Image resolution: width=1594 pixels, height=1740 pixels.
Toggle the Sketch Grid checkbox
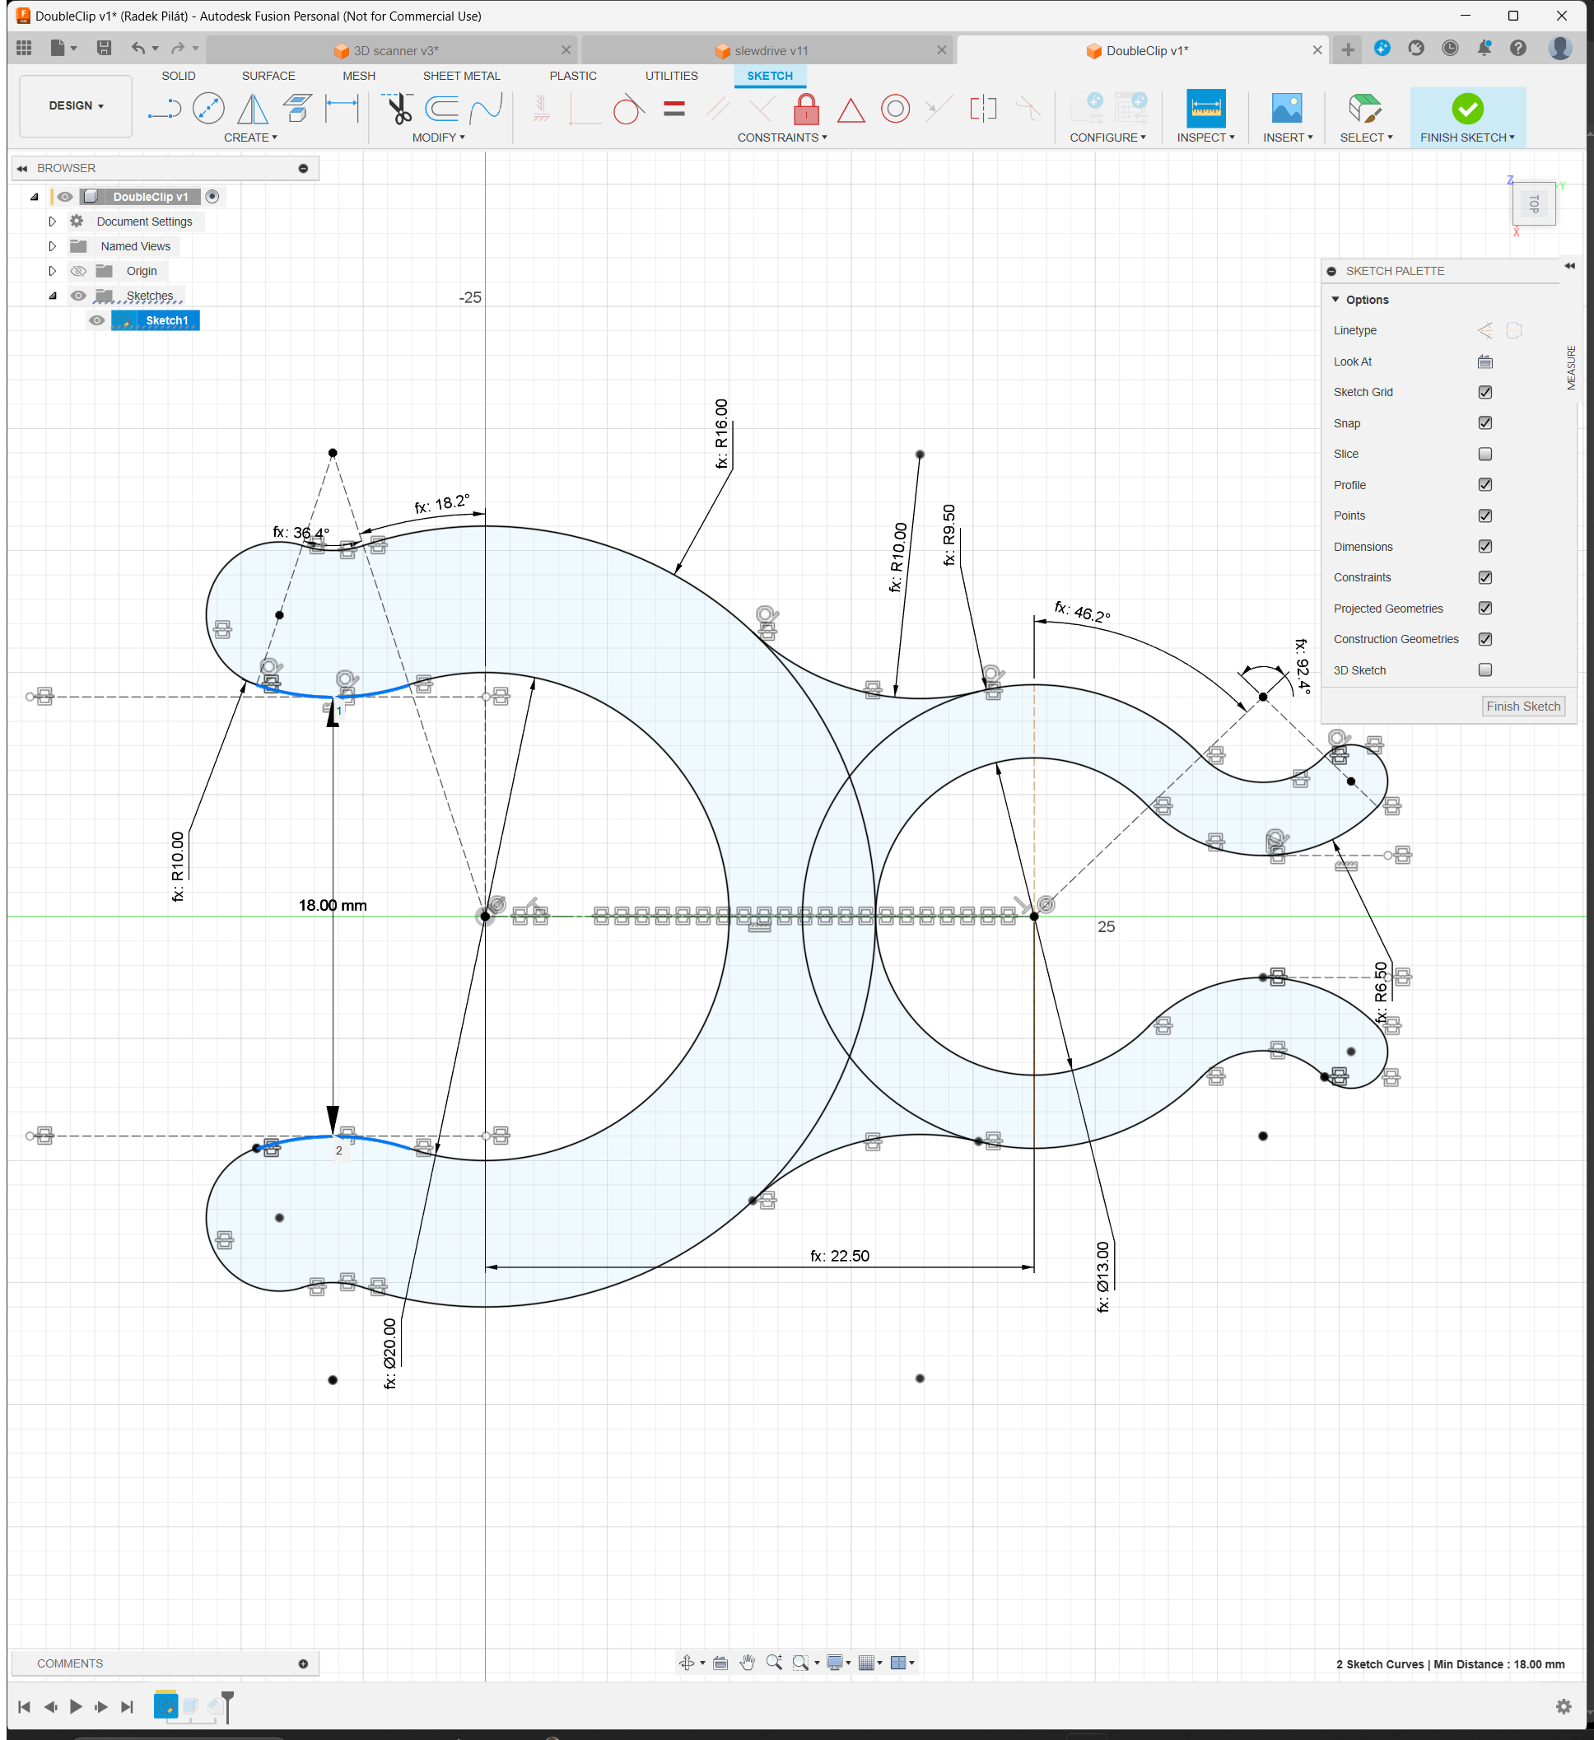tap(1485, 392)
